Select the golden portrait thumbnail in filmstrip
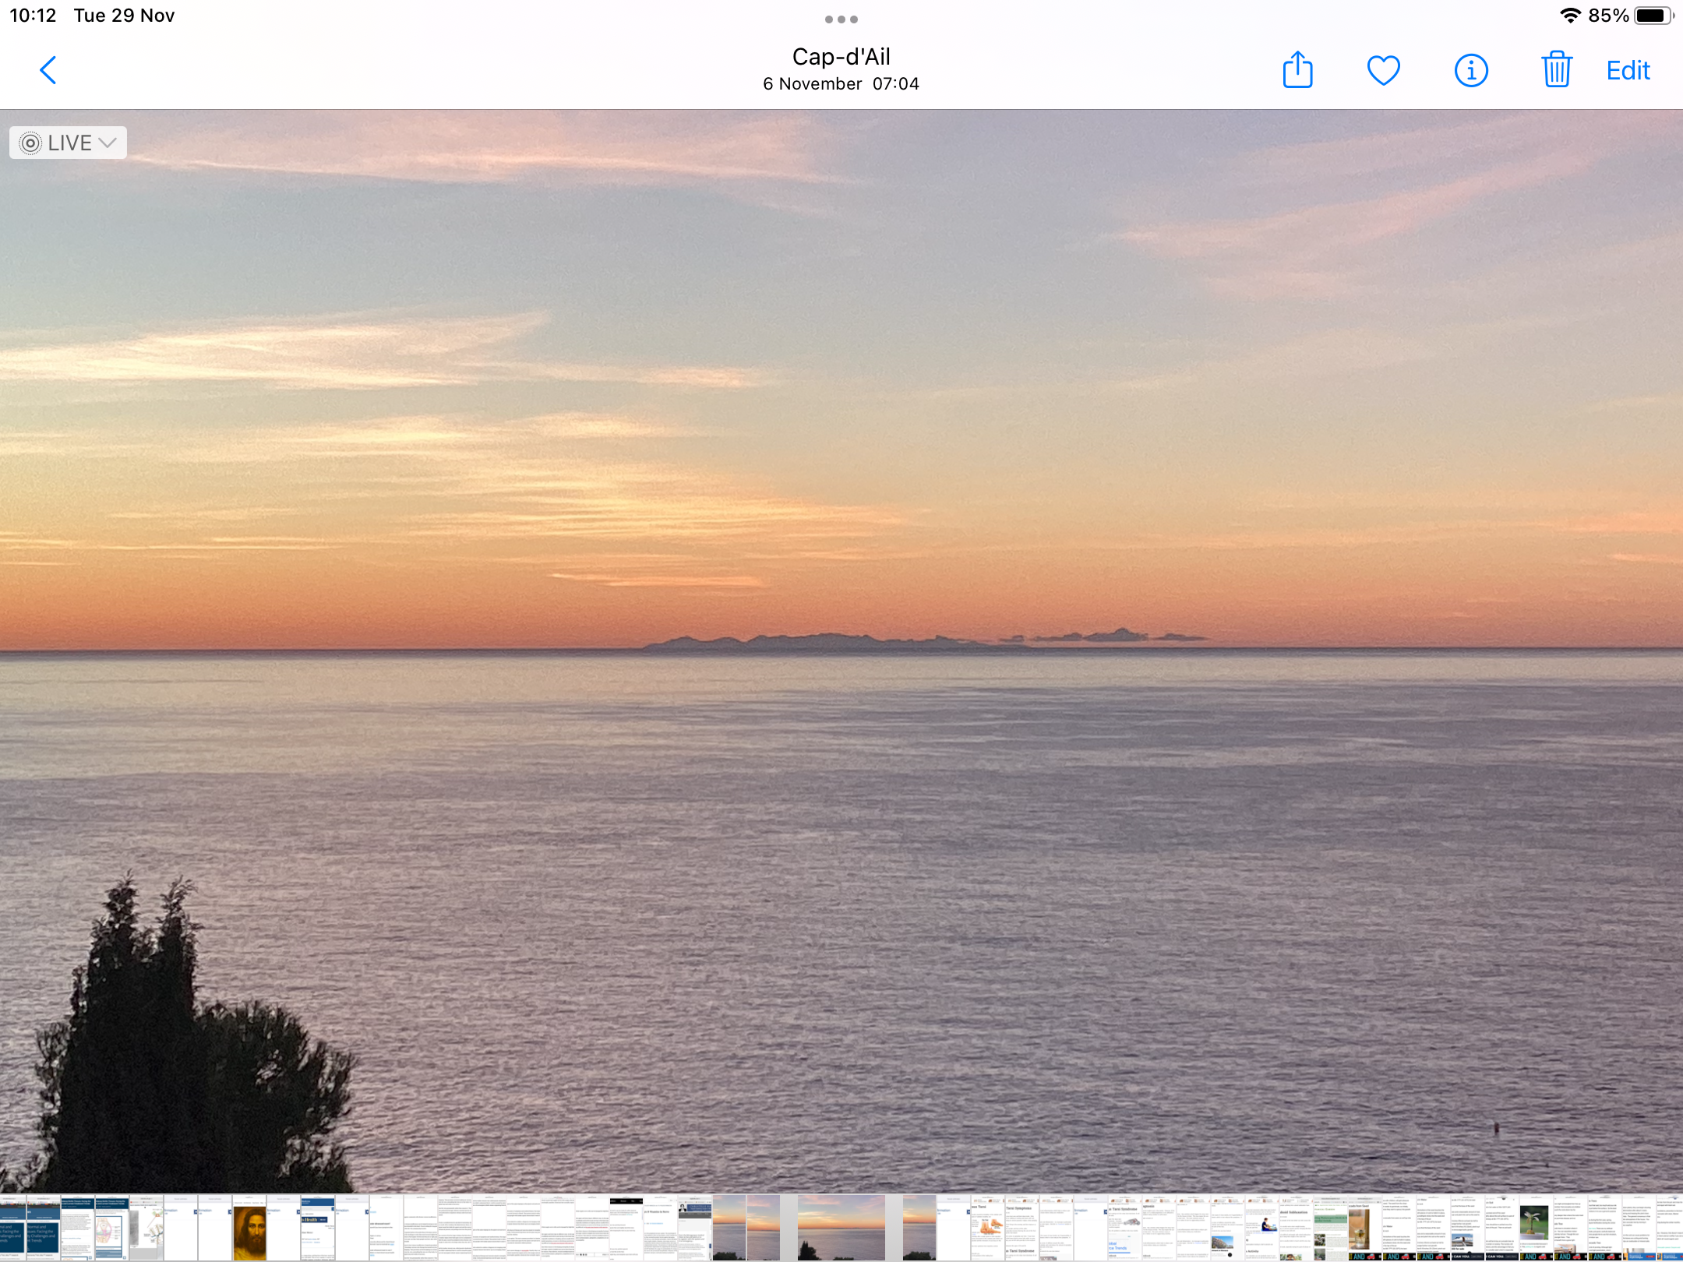This screenshot has width=1683, height=1262. [249, 1229]
